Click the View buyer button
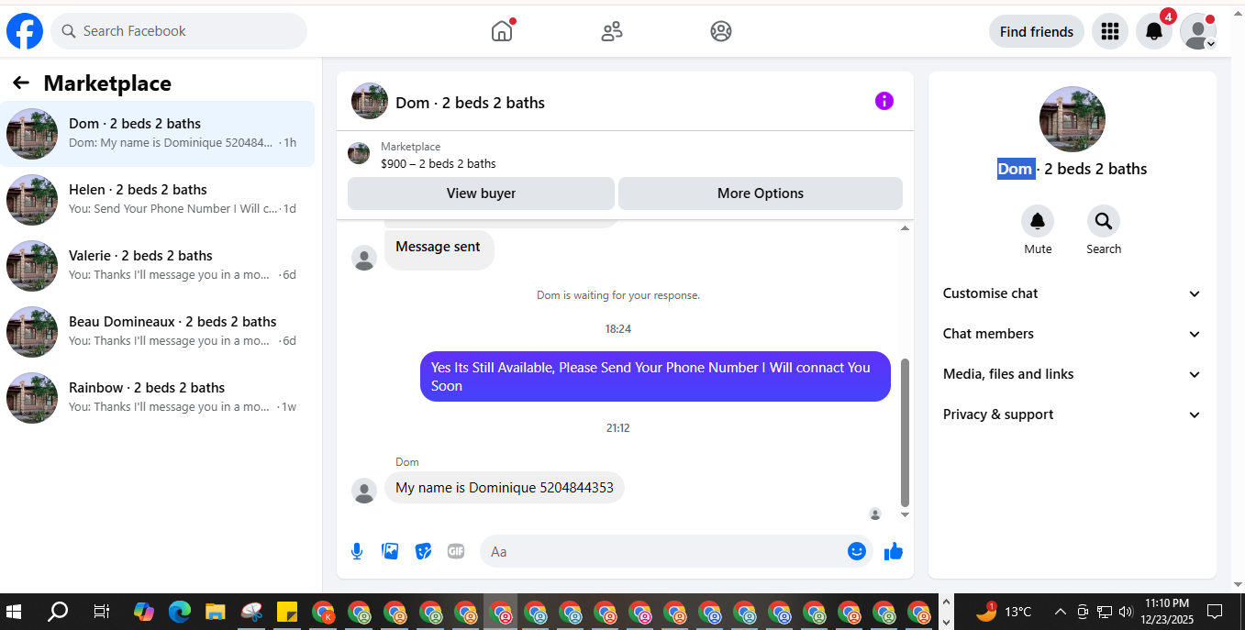This screenshot has height=630, width=1245. (481, 193)
